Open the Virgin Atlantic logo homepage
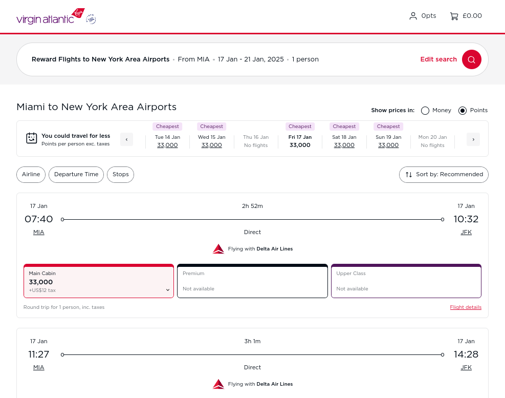 [51, 16]
